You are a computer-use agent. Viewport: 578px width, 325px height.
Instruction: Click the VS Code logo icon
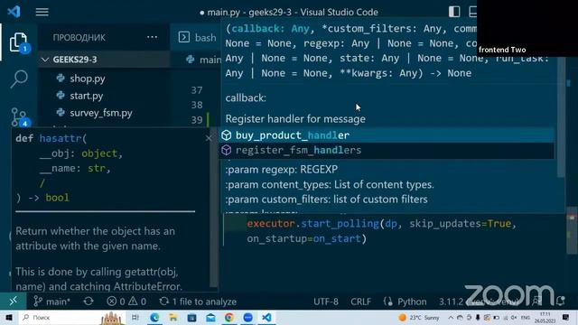(14, 12)
